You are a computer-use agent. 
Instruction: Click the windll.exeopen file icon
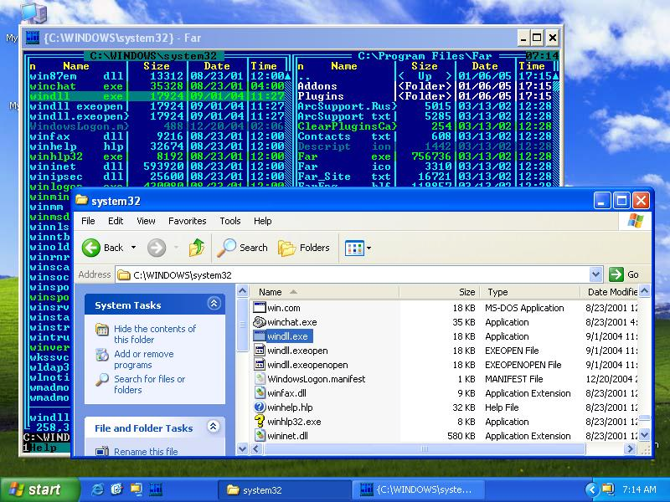(x=260, y=351)
